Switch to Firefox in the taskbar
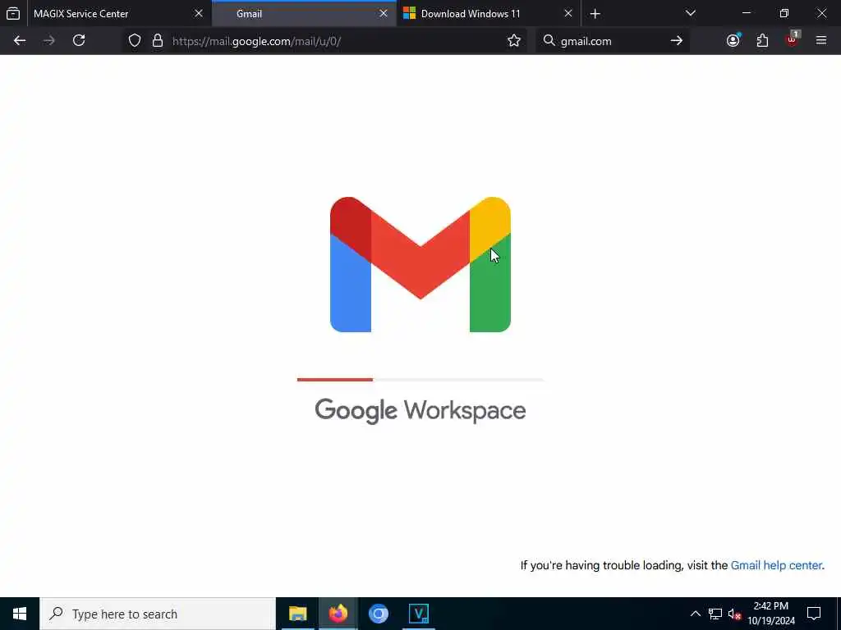841x630 pixels. (x=338, y=614)
